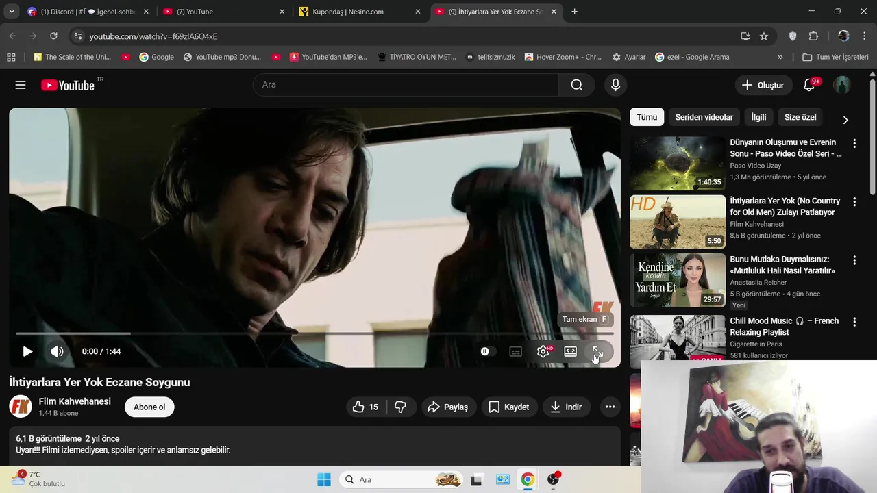
Task: Dislike the video
Action: click(400, 407)
